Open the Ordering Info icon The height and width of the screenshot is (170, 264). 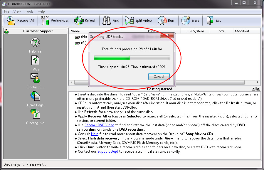[35, 114]
